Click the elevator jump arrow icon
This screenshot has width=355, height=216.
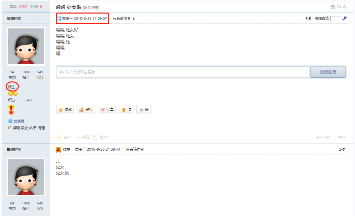tap(345, 18)
